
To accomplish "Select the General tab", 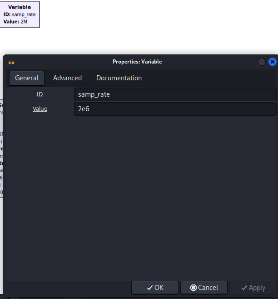I will [x=27, y=78].
